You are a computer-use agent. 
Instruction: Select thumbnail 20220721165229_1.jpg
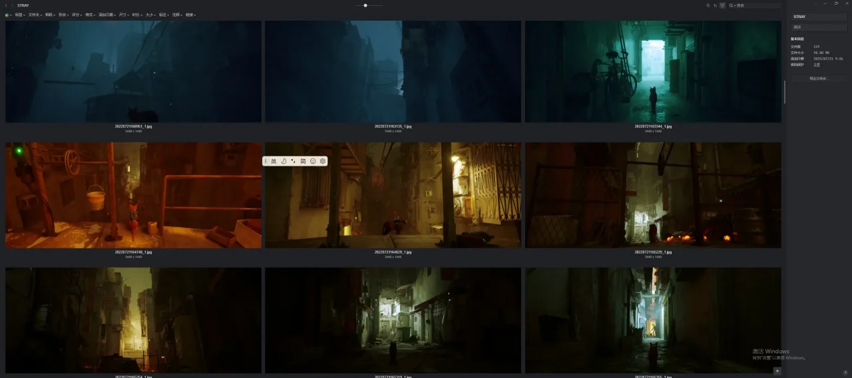[x=653, y=195]
